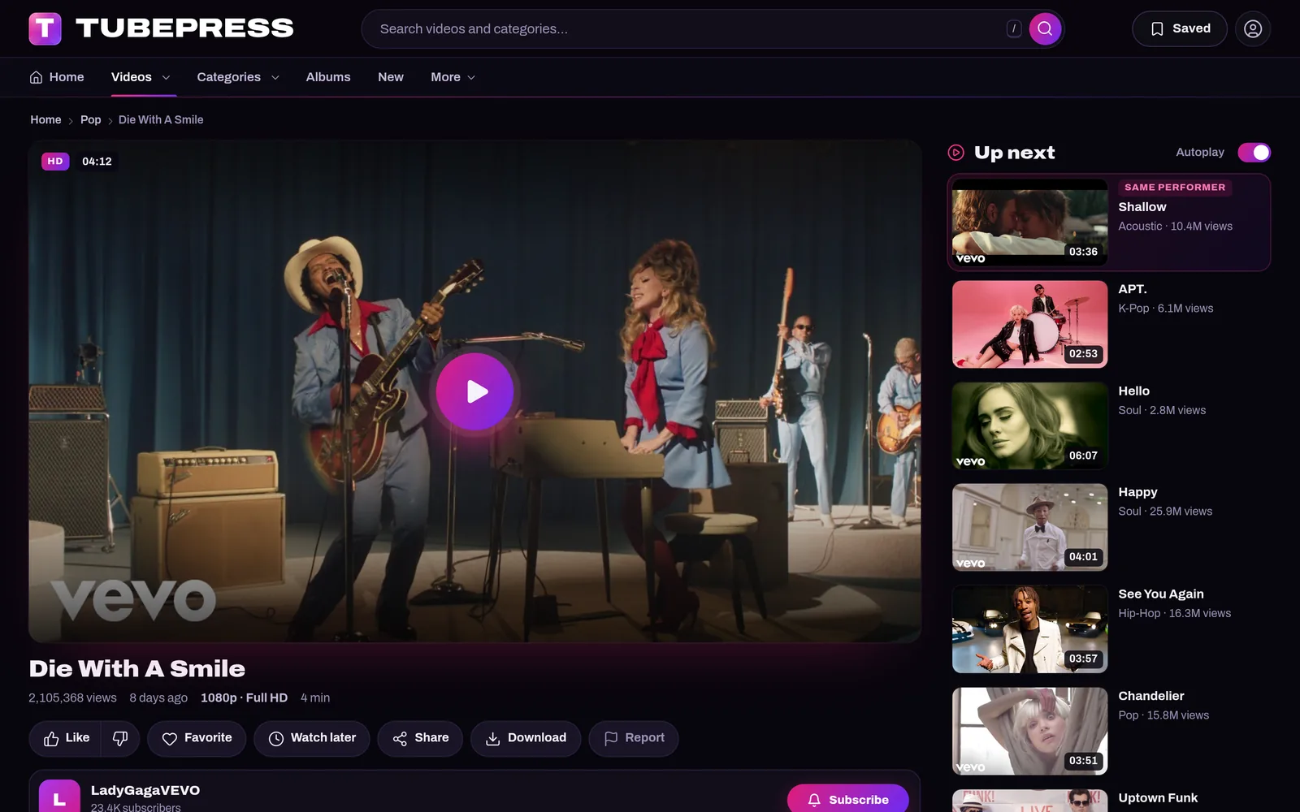Open the LadyGagaVEVO channel name link

point(145,790)
